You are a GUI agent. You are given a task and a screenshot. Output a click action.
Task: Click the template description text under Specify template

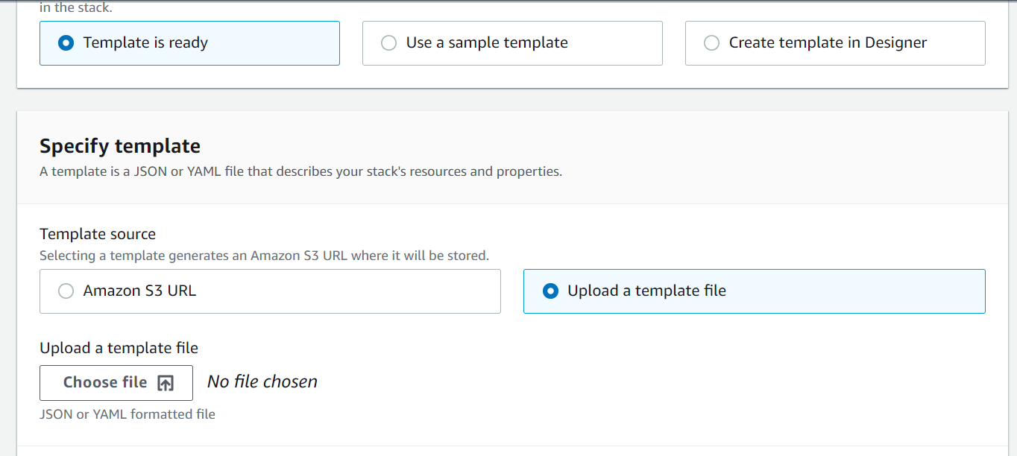[300, 171]
